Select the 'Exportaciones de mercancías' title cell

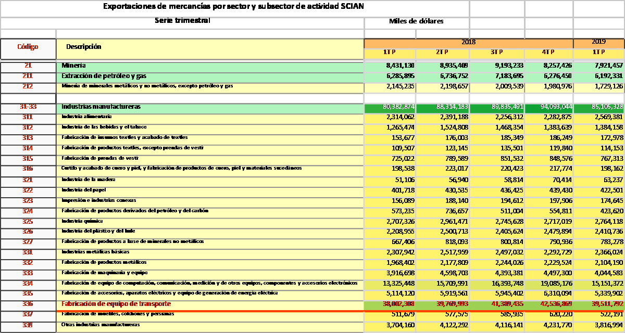click(233, 7)
